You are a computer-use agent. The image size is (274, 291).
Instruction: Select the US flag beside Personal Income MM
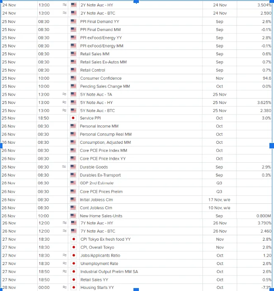click(x=73, y=126)
